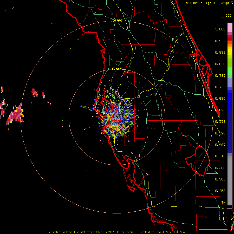Screen dimensions: 234x234
Task: Select the 0.360 scale value
Action: pyautogui.click(x=220, y=168)
